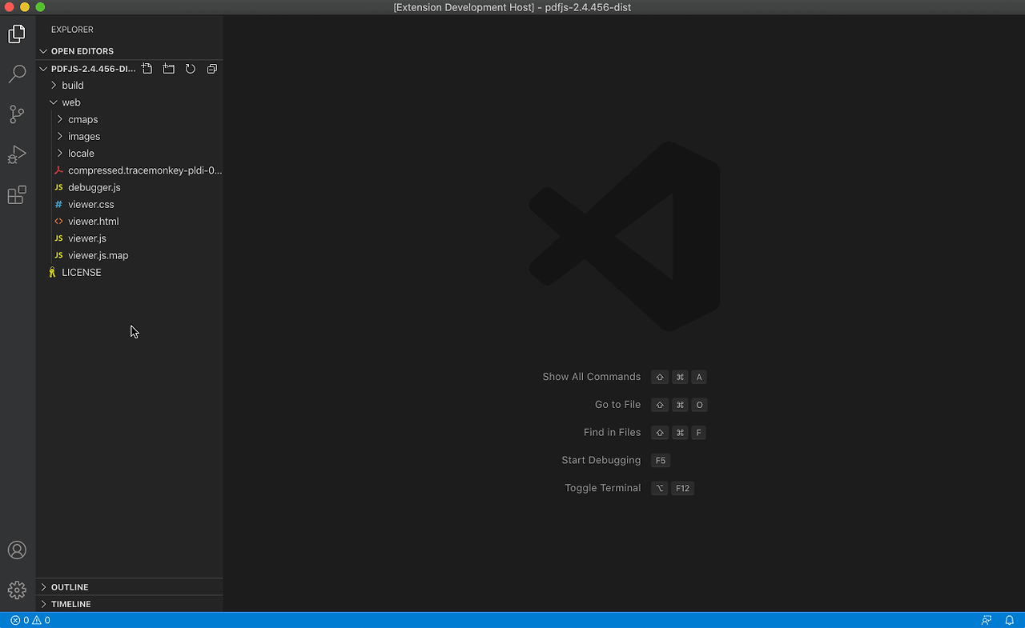Open the Extensions view
This screenshot has height=628, width=1025.
17,194
